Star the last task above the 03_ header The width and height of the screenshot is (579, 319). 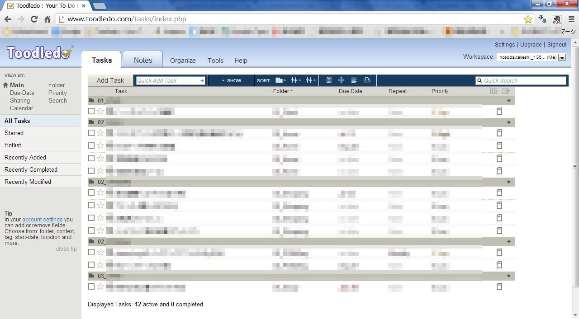tap(100, 265)
